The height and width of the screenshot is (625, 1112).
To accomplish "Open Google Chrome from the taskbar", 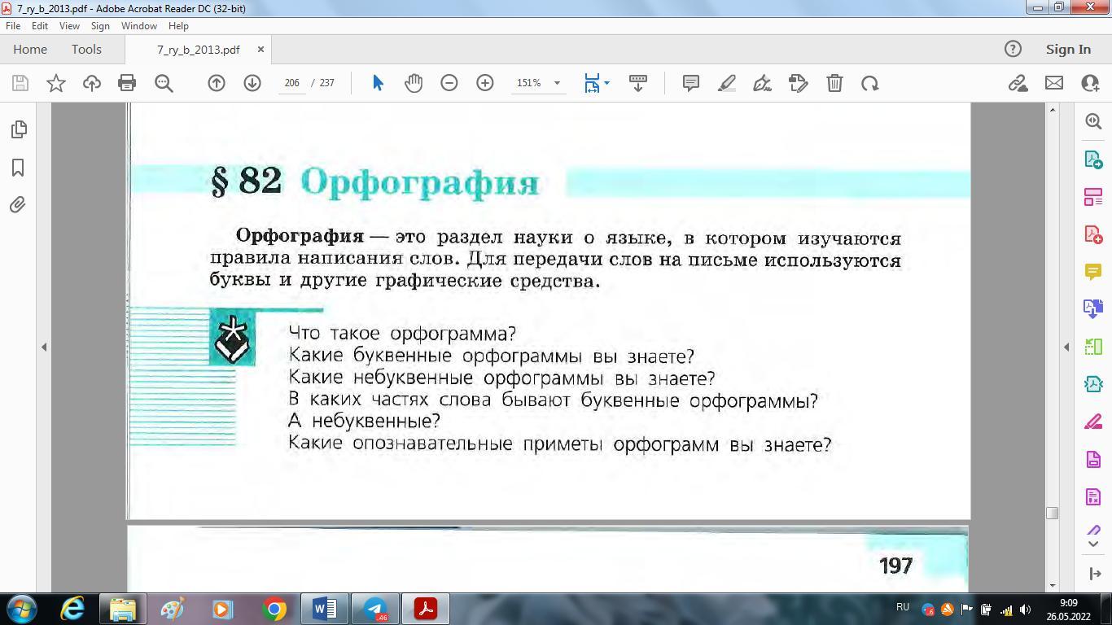I will (x=274, y=609).
